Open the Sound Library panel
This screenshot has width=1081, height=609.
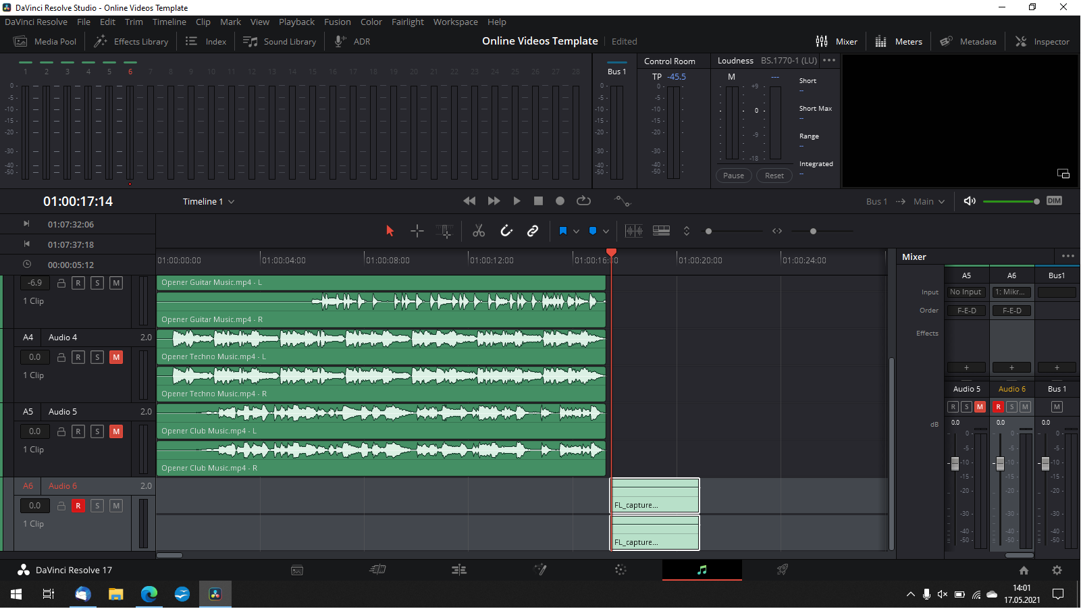pos(280,42)
